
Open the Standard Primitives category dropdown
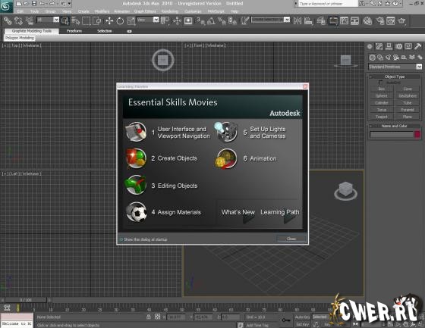[x=419, y=67]
